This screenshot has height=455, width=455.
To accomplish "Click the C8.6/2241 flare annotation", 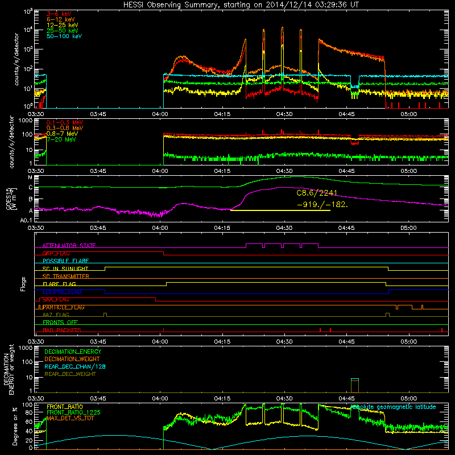I will 317,193.
